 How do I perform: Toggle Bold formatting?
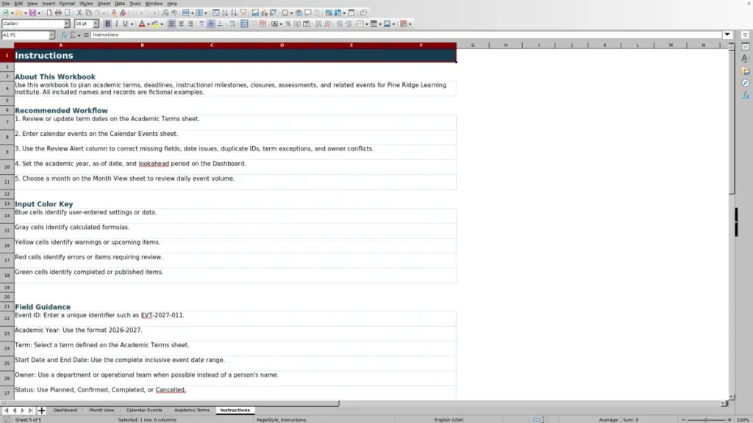click(x=107, y=23)
